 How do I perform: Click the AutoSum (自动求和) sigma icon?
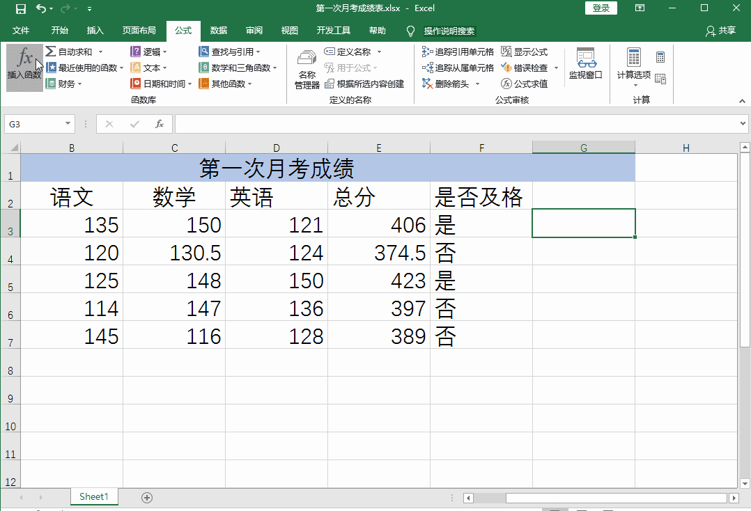(51, 52)
